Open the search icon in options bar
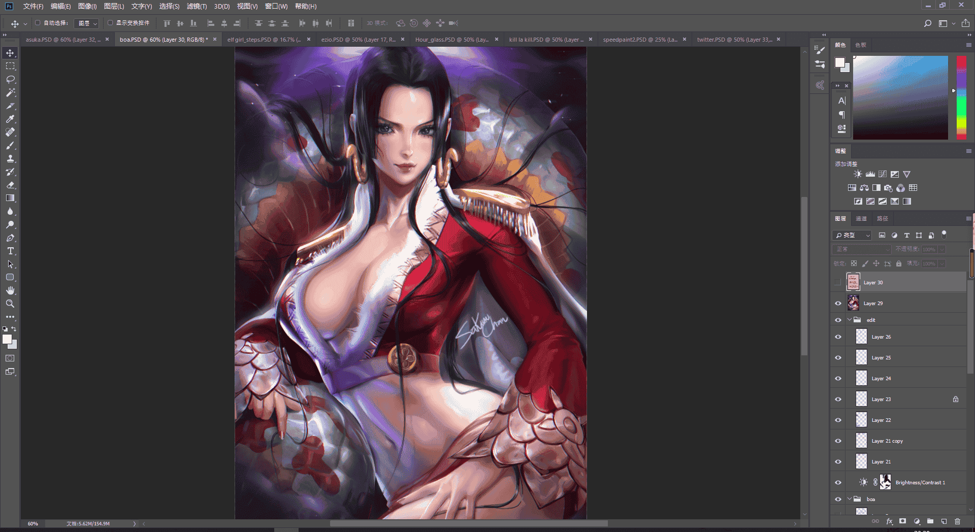Screen dimensions: 975x532 pyautogui.click(x=927, y=23)
